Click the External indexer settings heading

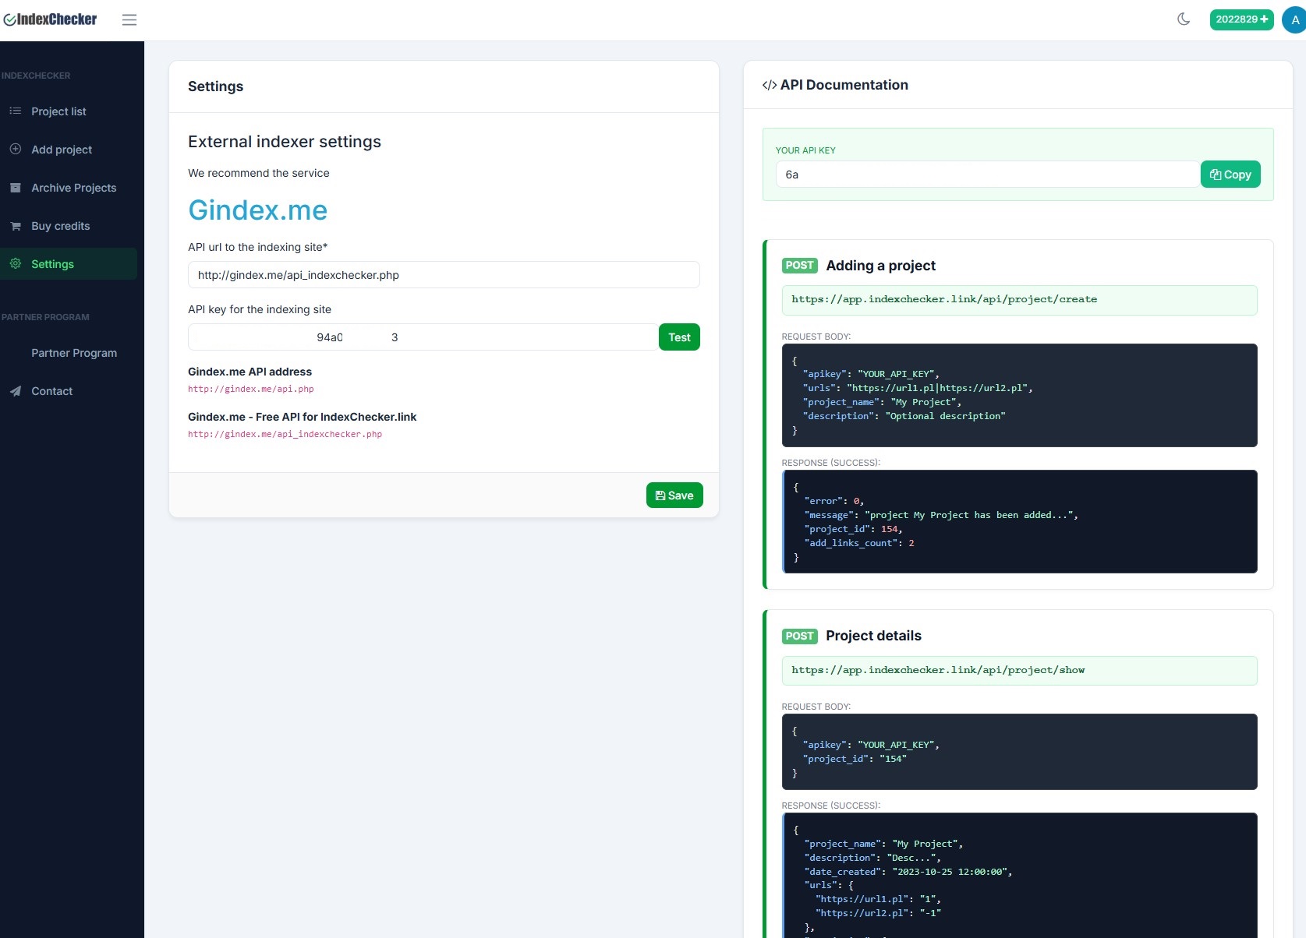(x=285, y=142)
